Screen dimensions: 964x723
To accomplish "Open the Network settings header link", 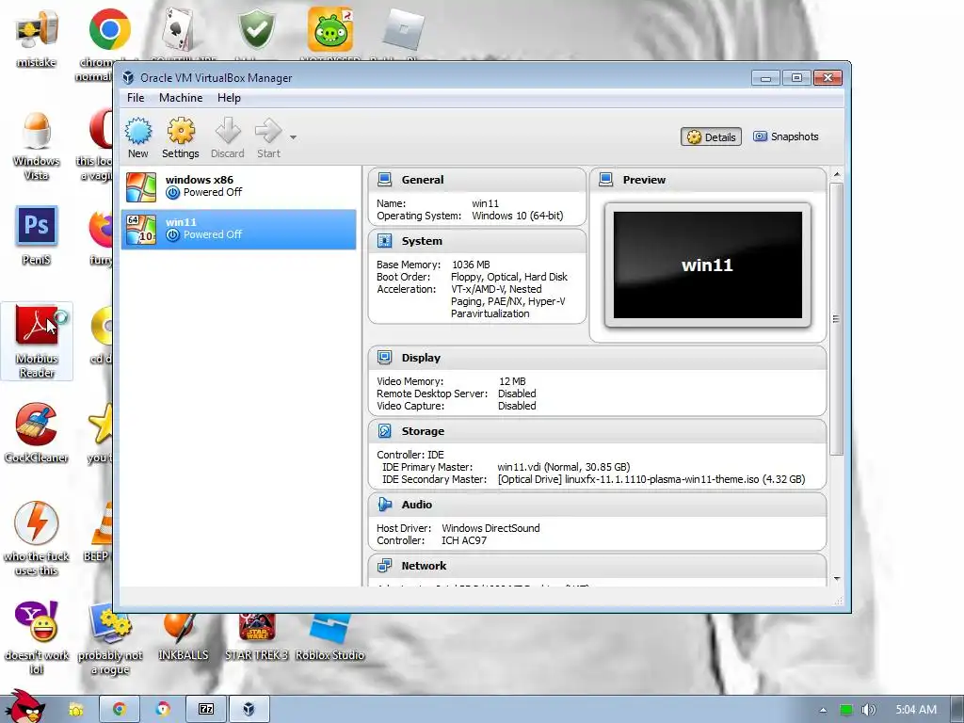I will [x=425, y=566].
